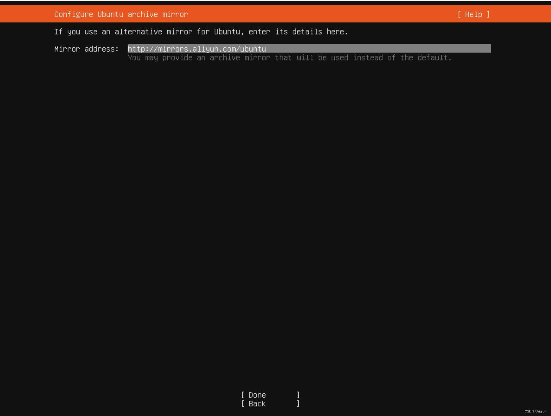Click the 'Configure Ubuntu archive mirror' title
The image size is (551, 416).
(x=121, y=14)
